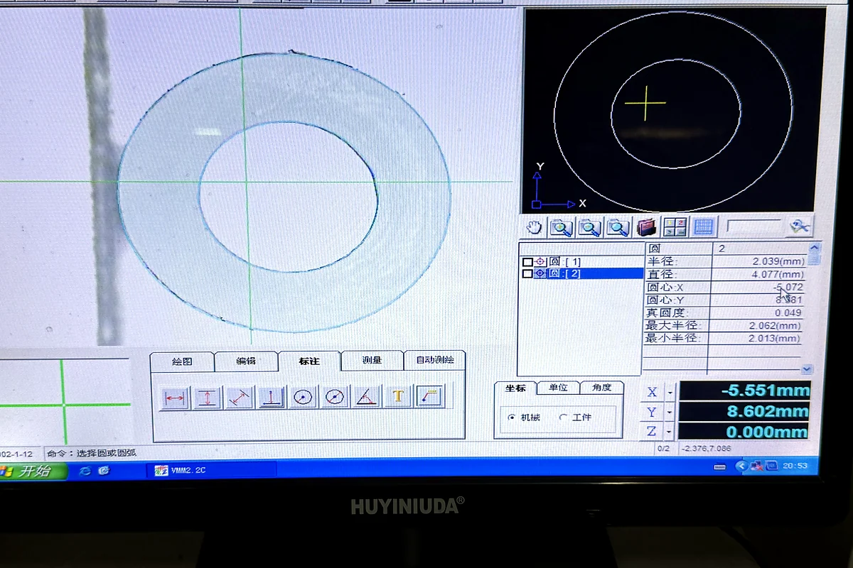The height and width of the screenshot is (568, 853).
Task: Tick the checkbox for 圆:[1]
Action: 527,262
